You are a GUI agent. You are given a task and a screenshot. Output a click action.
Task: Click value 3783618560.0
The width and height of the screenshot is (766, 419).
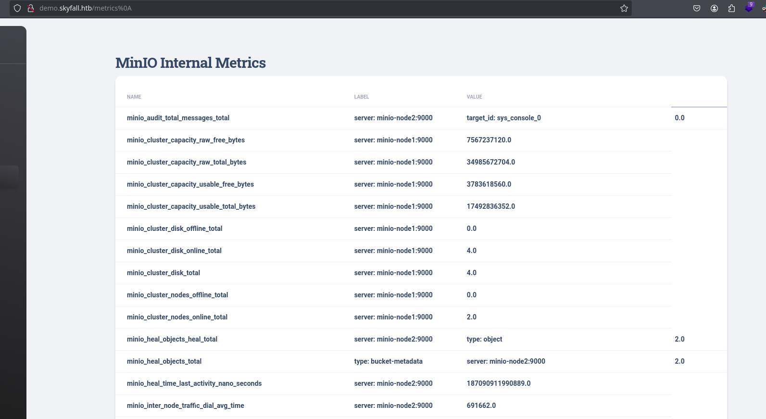(x=489, y=184)
